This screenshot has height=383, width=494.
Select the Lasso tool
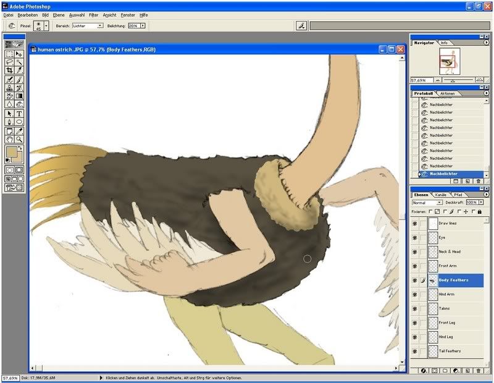coord(9,62)
